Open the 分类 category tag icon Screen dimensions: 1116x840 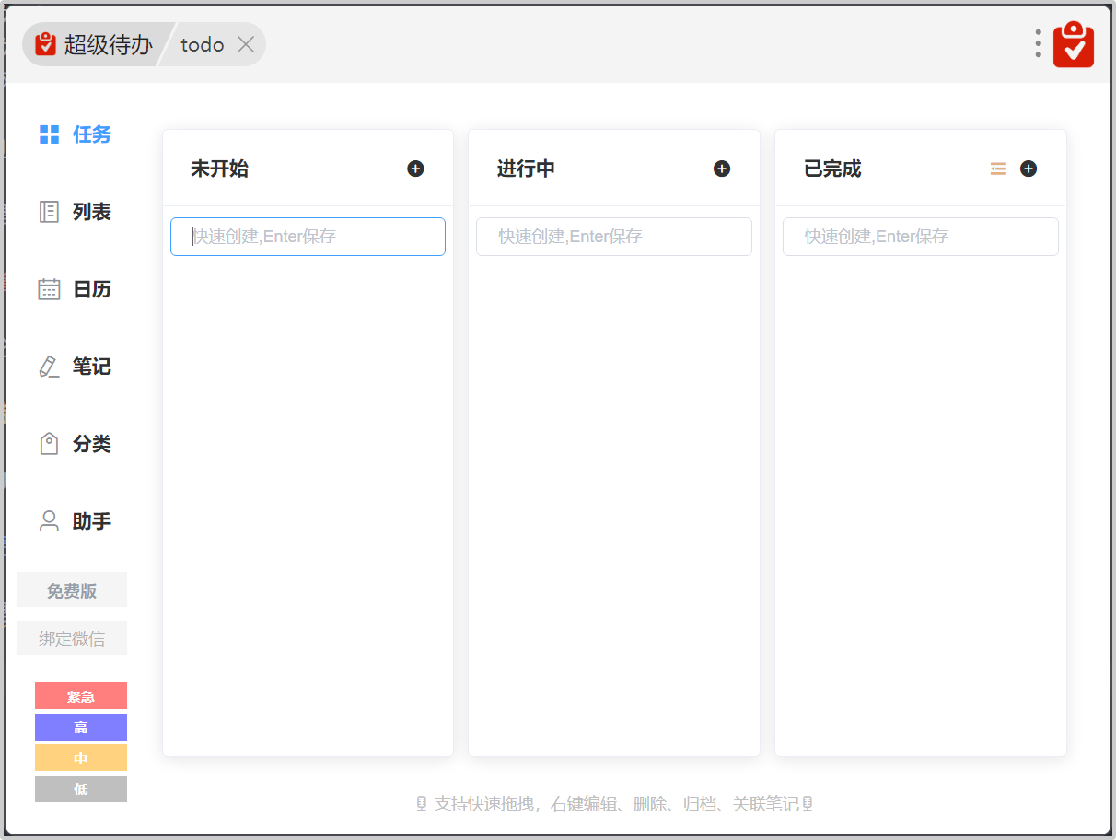49,444
